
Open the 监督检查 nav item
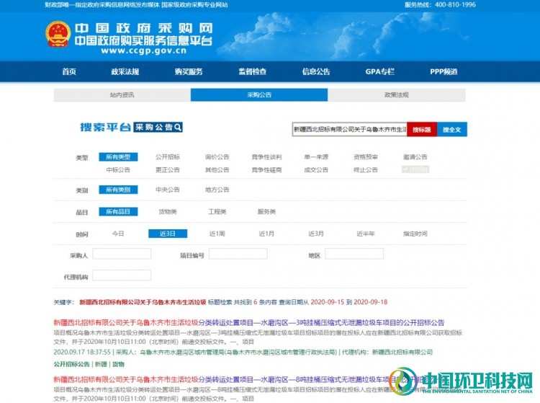pos(253,71)
